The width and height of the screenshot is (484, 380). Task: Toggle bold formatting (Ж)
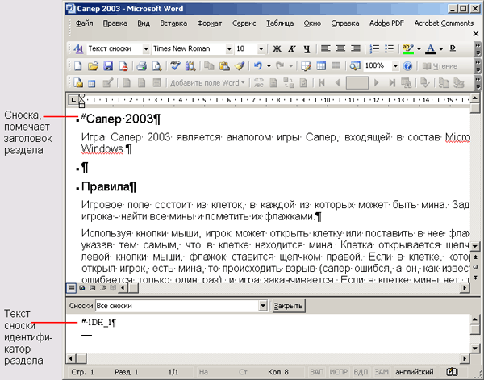[x=277, y=48]
